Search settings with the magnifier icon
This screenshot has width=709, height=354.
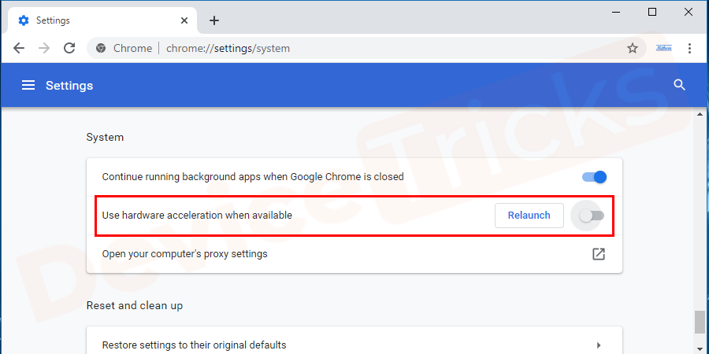click(680, 85)
